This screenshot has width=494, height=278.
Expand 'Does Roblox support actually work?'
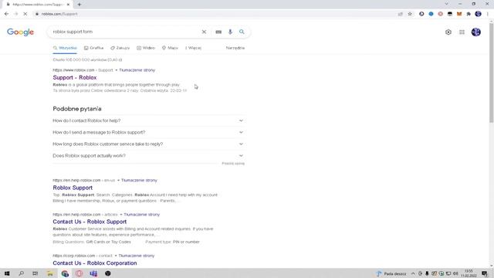pyautogui.click(x=148, y=156)
